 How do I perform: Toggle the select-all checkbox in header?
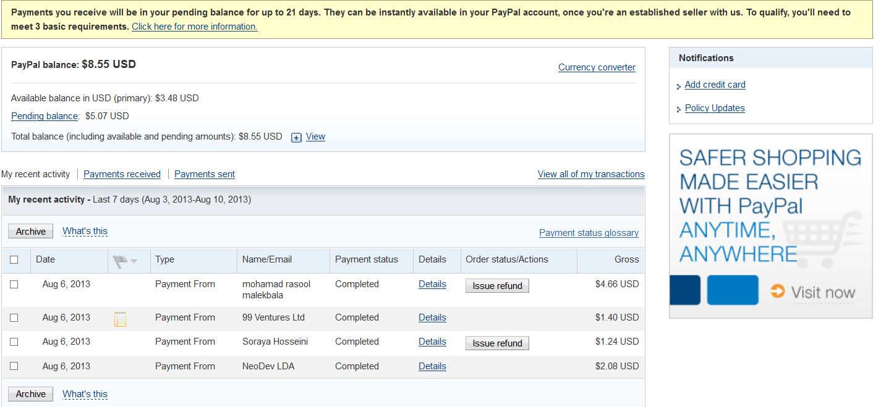[14, 260]
